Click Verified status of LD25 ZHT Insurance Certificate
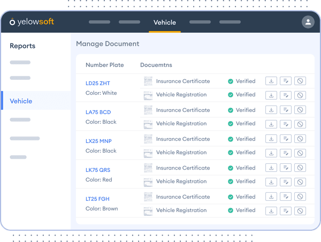This screenshot has height=242, width=321. point(241,81)
